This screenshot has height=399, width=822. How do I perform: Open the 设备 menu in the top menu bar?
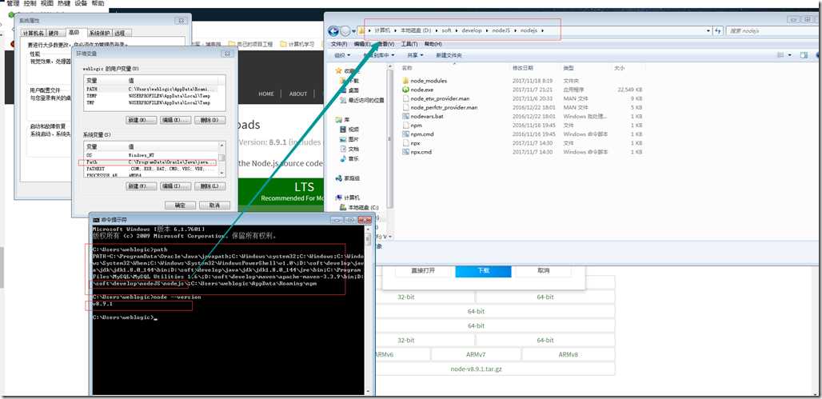click(x=81, y=3)
